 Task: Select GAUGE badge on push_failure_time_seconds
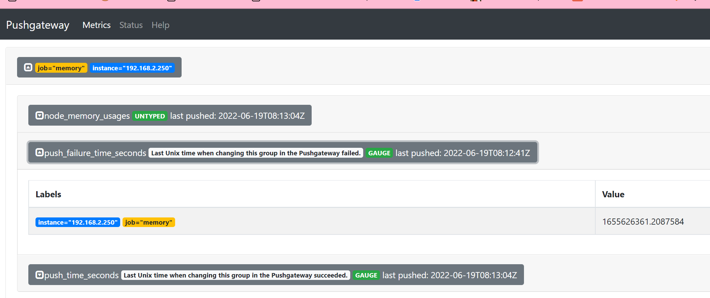pos(379,153)
